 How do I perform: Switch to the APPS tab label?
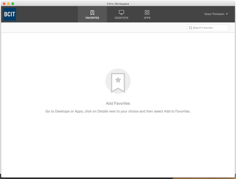point(147,18)
